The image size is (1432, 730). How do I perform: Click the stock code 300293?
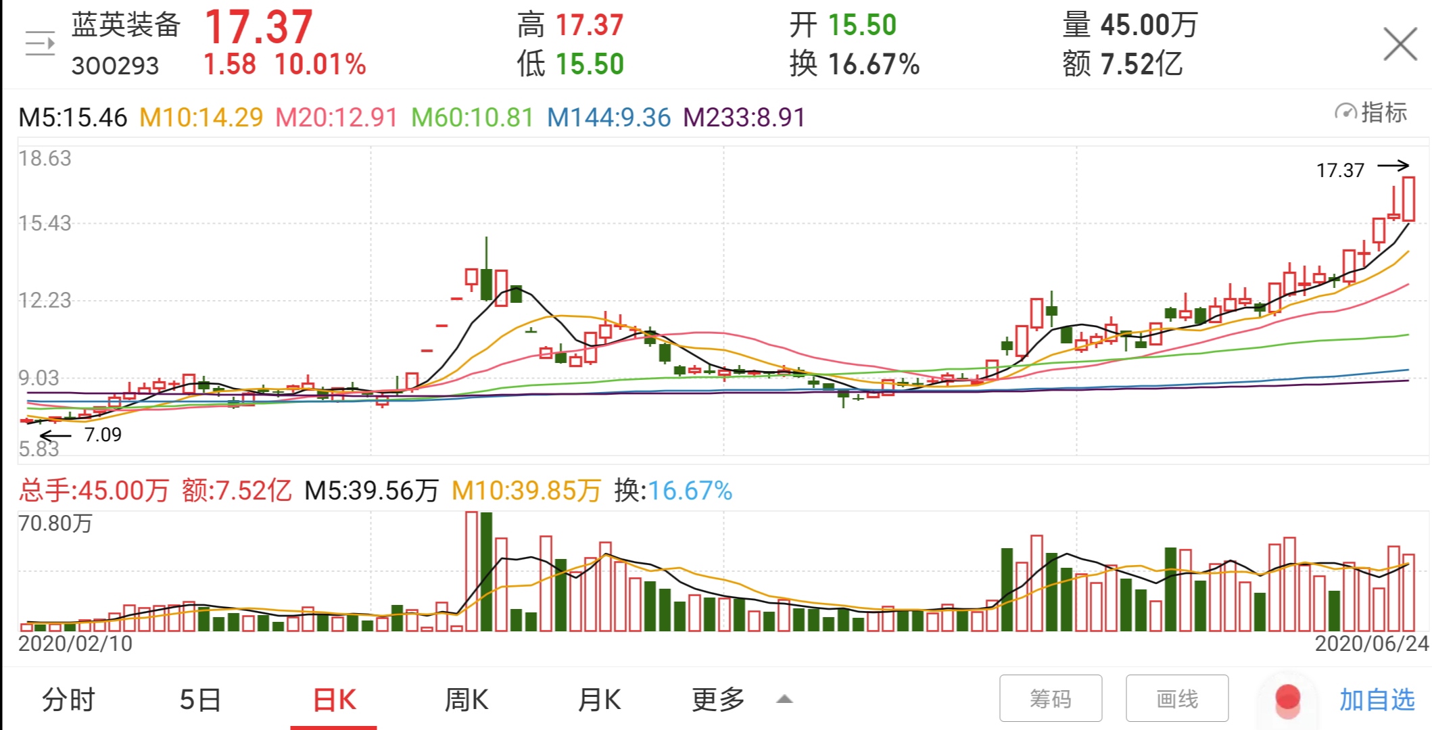click(x=115, y=67)
